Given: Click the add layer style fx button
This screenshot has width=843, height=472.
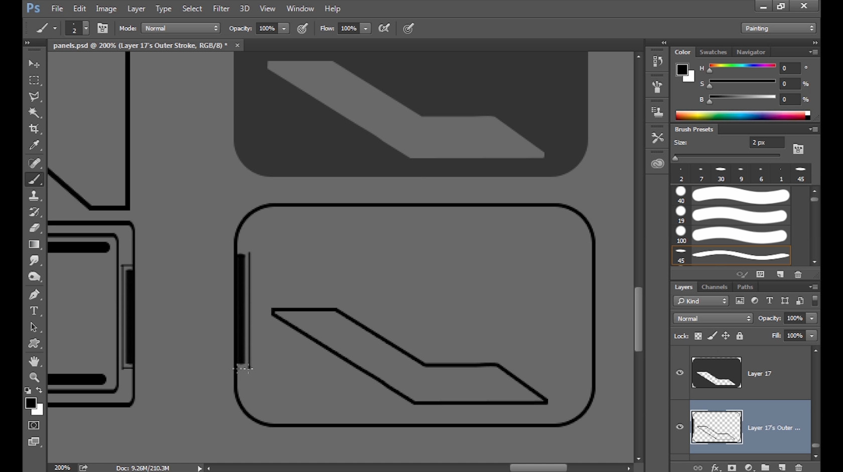Looking at the screenshot, I should coord(715,467).
